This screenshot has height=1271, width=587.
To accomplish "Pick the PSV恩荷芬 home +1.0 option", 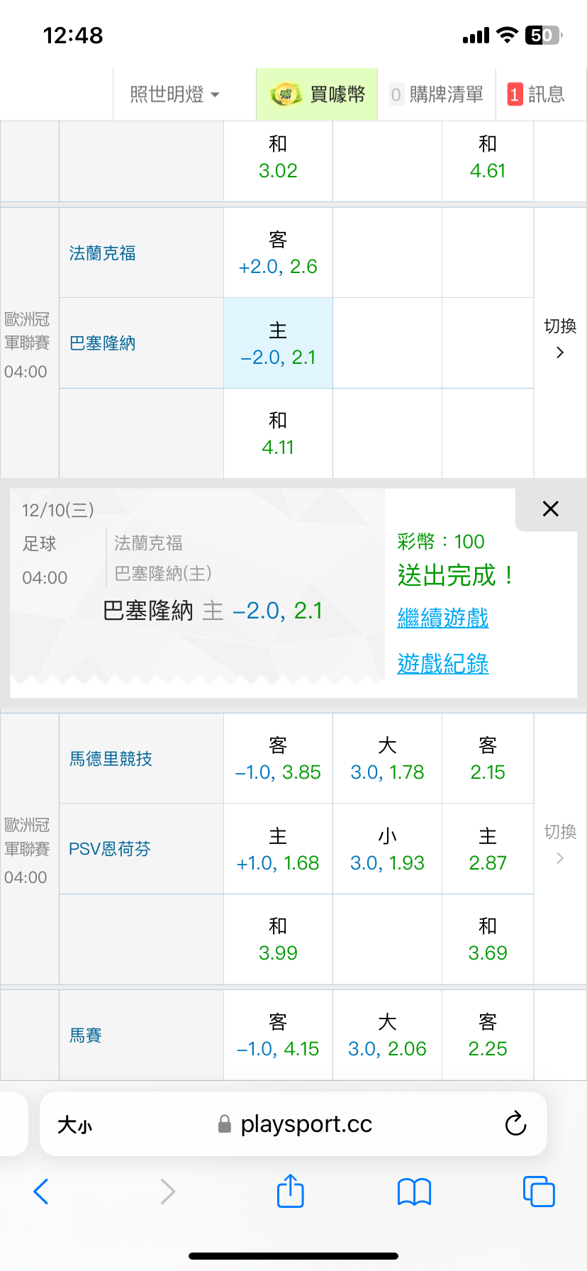I will click(278, 849).
